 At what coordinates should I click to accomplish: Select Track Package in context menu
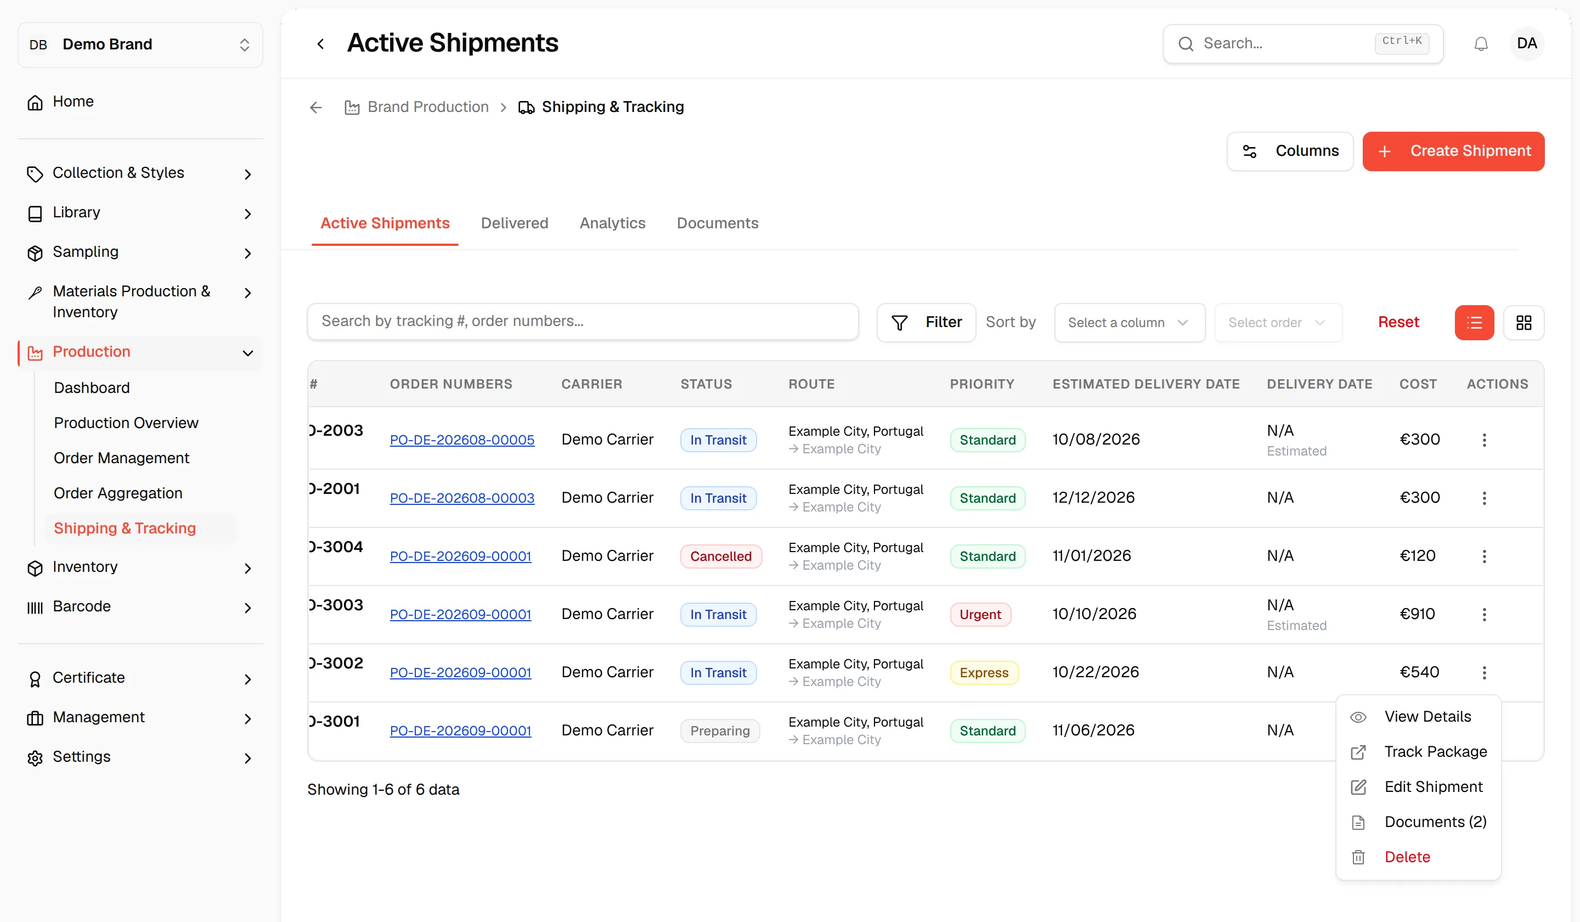(x=1418, y=752)
